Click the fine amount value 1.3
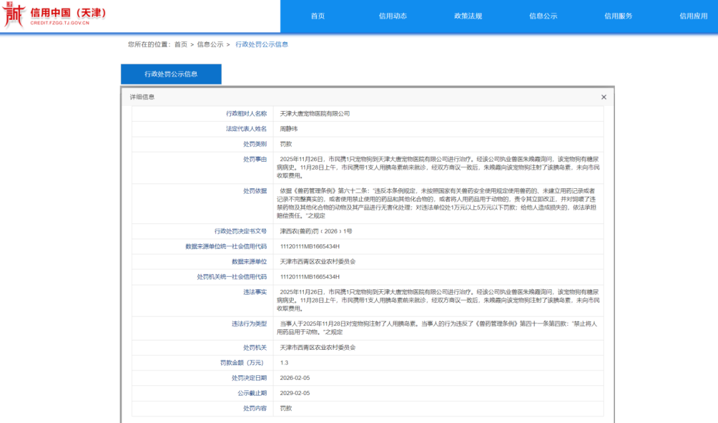This screenshot has width=718, height=423. [284, 362]
